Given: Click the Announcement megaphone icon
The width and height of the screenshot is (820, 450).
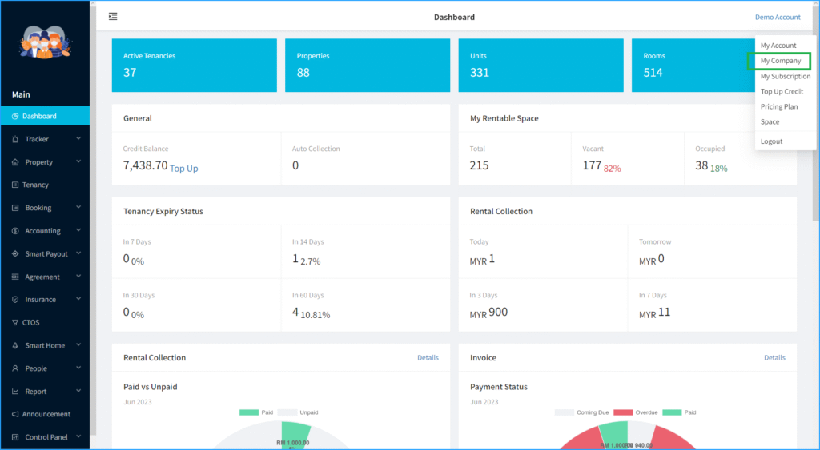Looking at the screenshot, I should (15, 415).
